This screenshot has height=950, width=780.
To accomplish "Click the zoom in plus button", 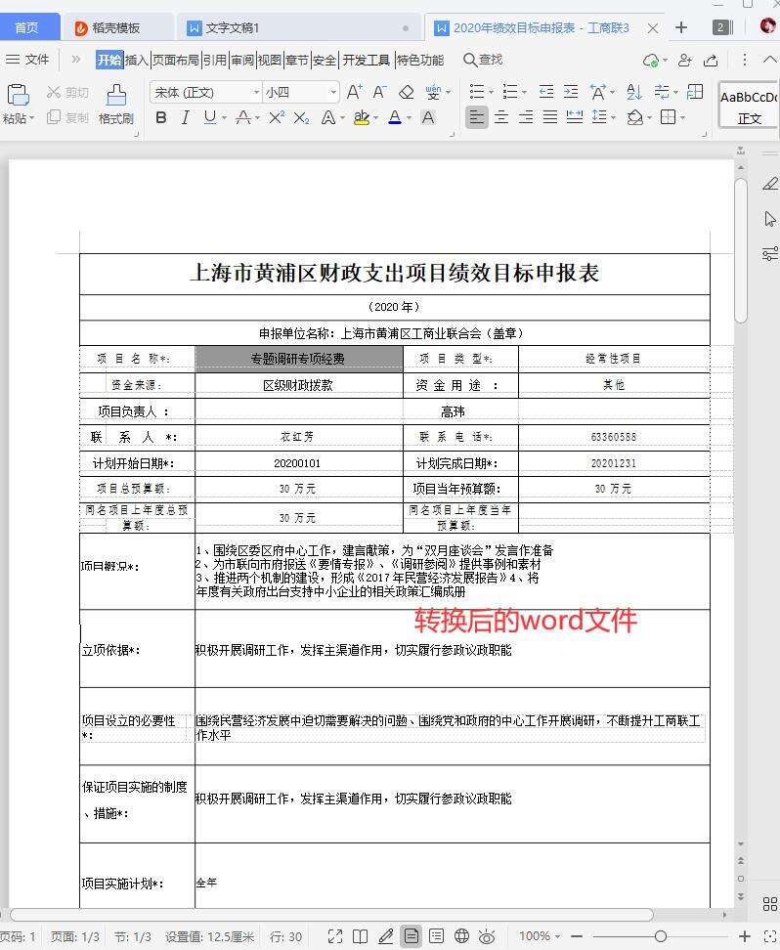I will coord(744,936).
